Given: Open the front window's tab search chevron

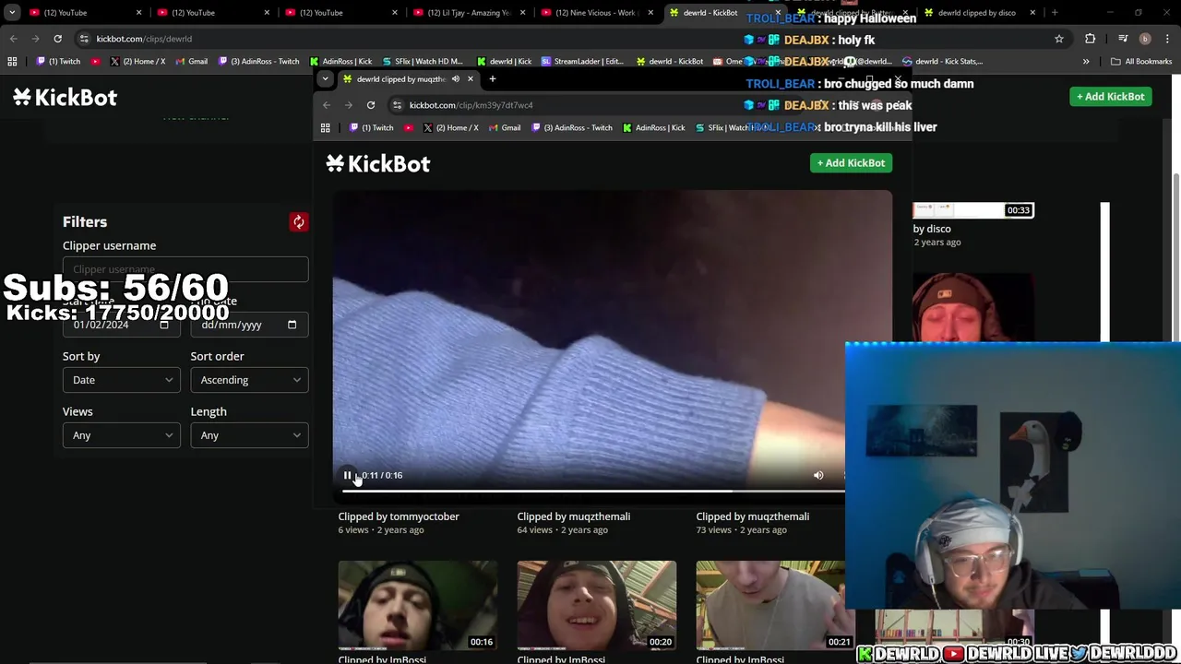Looking at the screenshot, I should [x=325, y=79].
